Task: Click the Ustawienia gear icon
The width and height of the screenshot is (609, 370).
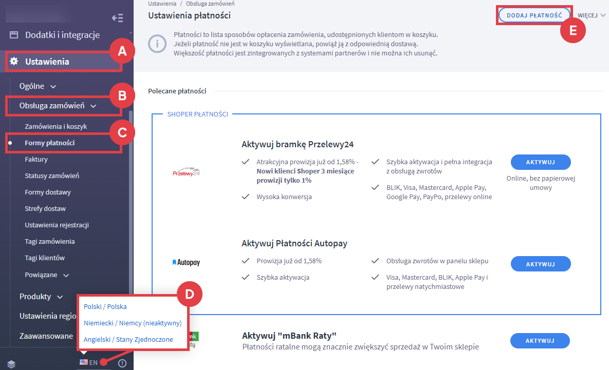Action: (14, 62)
